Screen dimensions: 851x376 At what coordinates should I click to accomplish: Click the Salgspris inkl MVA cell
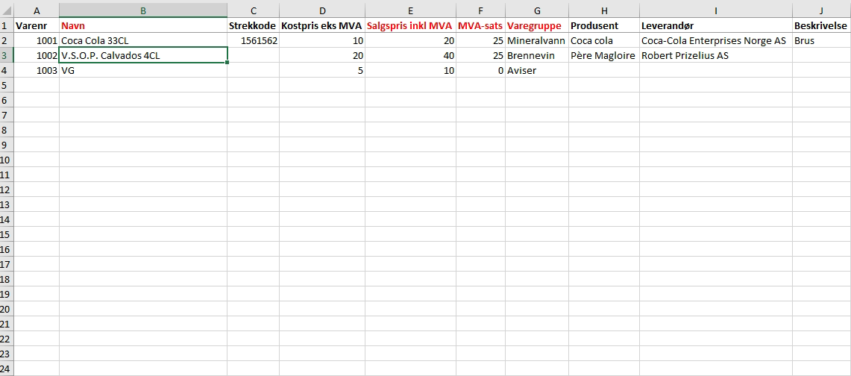coord(410,25)
